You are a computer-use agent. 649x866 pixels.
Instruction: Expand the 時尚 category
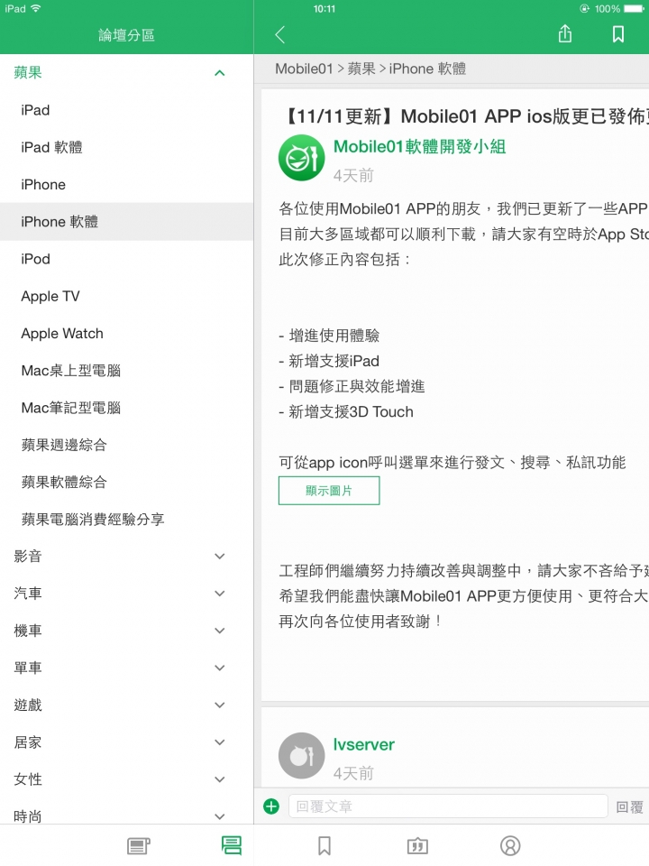126,815
